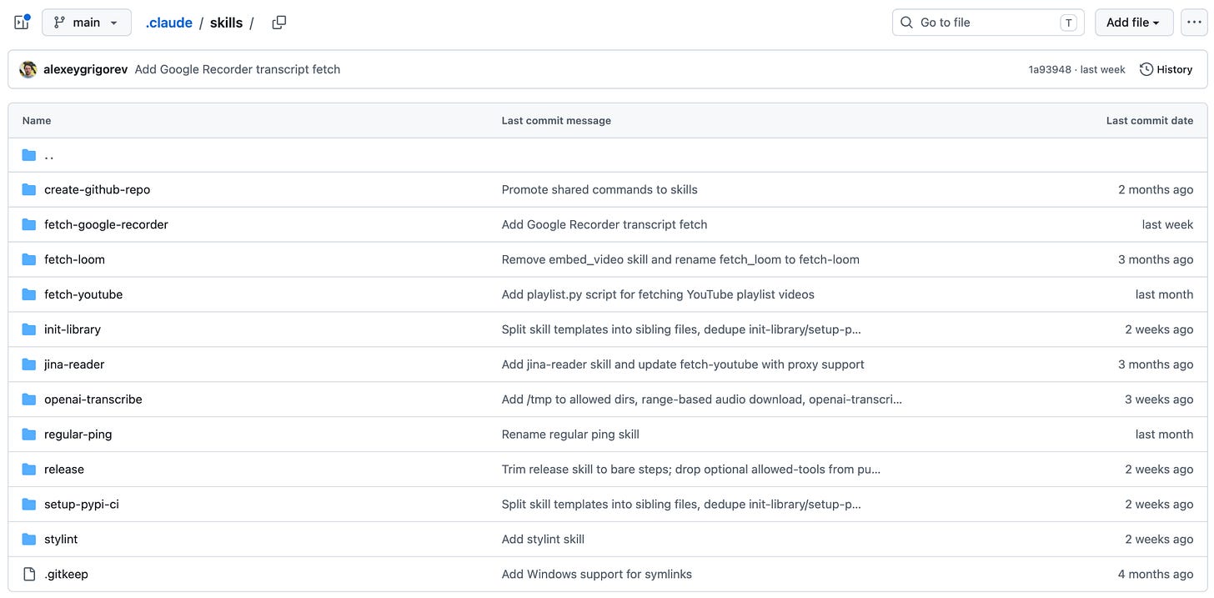Open the init-library folder
This screenshot has width=1214, height=598.
73,329
